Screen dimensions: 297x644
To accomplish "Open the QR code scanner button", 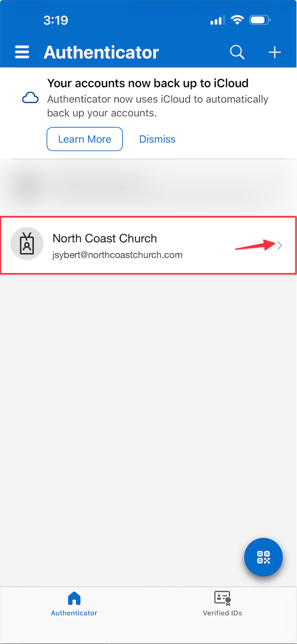I will [x=263, y=557].
